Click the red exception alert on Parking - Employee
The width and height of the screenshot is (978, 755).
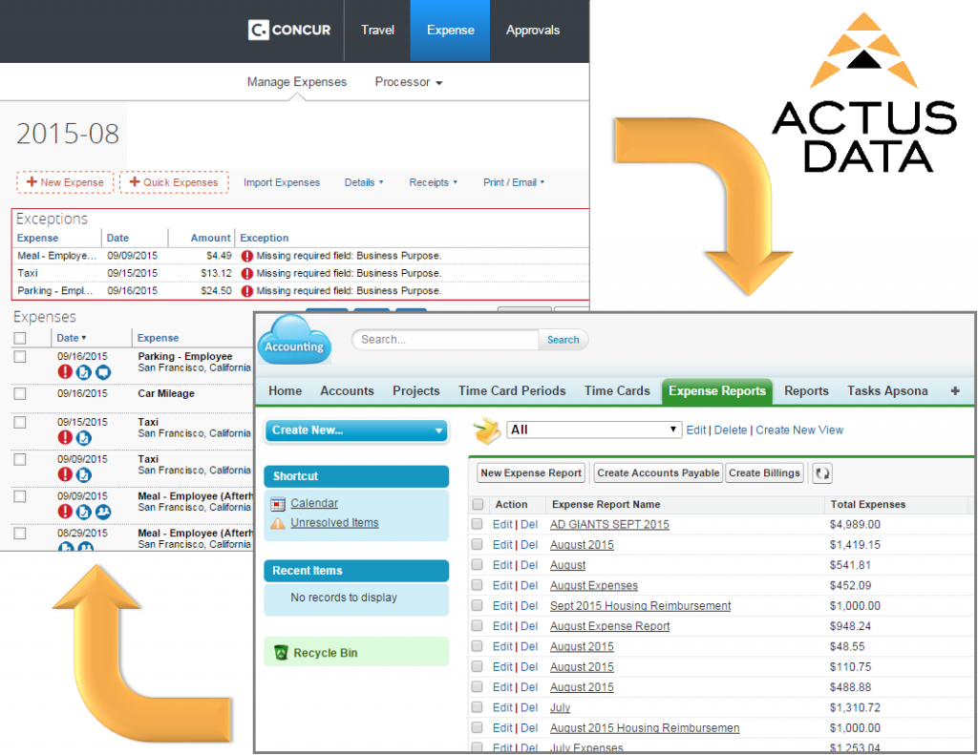(64, 372)
